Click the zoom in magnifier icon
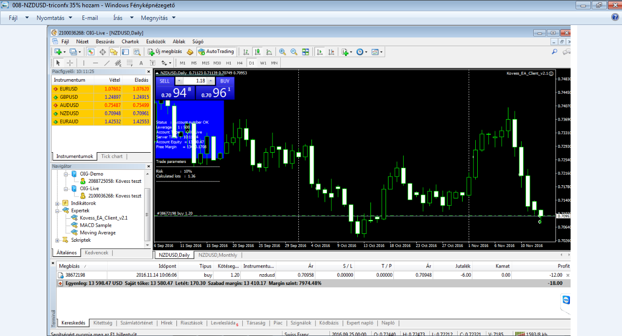Screen dimensions: 622x336 282,52
